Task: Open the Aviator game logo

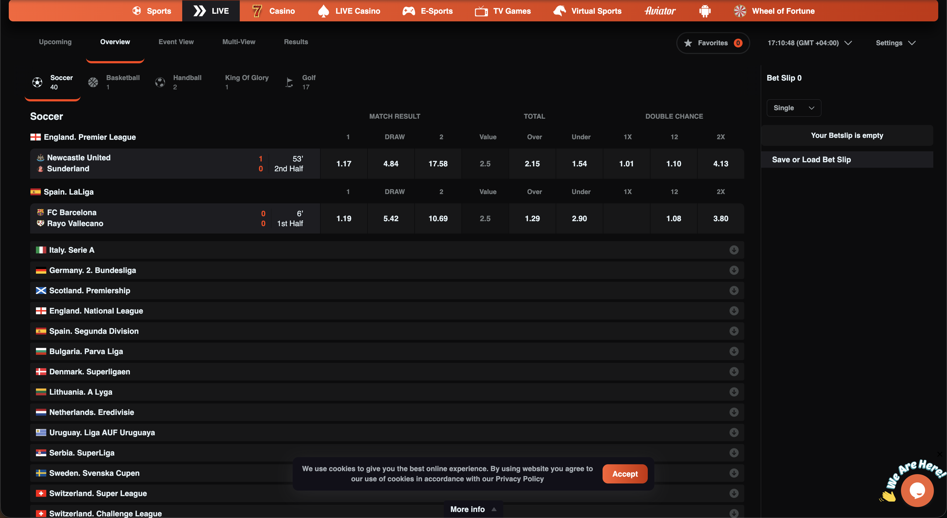Action: coord(660,11)
